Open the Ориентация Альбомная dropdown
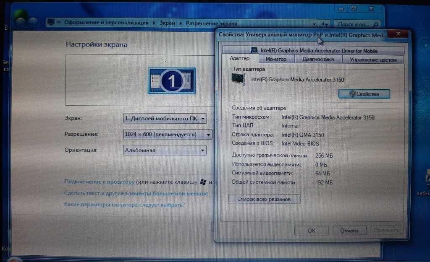 165,150
